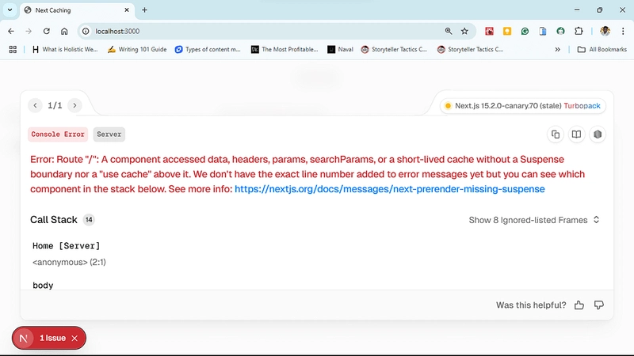The height and width of the screenshot is (356, 634).
Task: View site information icon in address bar
Action: pyautogui.click(x=86, y=31)
